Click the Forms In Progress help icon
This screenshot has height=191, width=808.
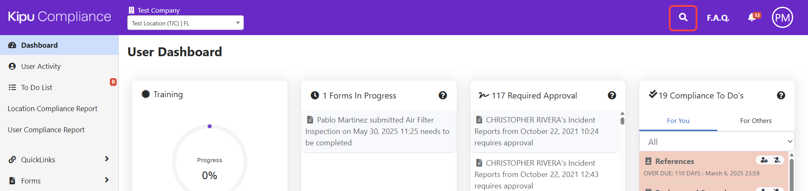(x=443, y=95)
